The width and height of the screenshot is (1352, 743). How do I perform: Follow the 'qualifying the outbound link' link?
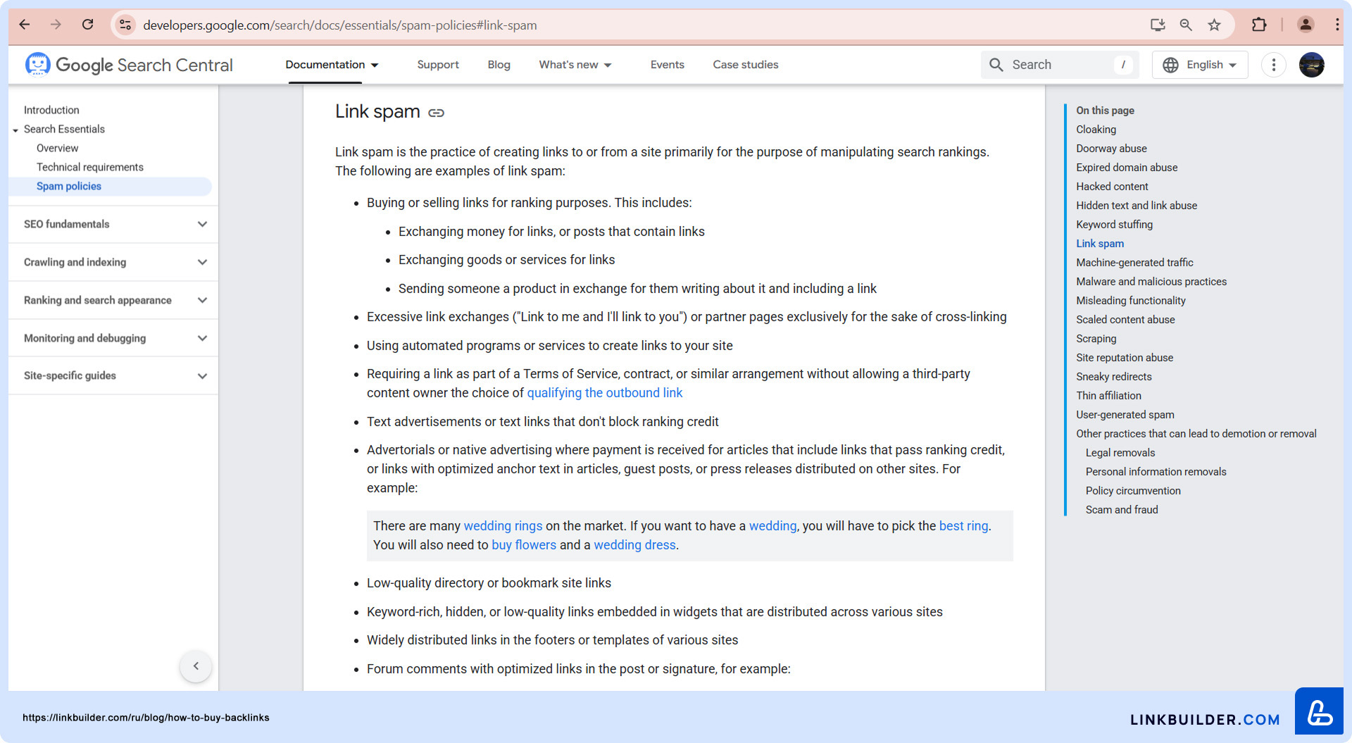[604, 393]
